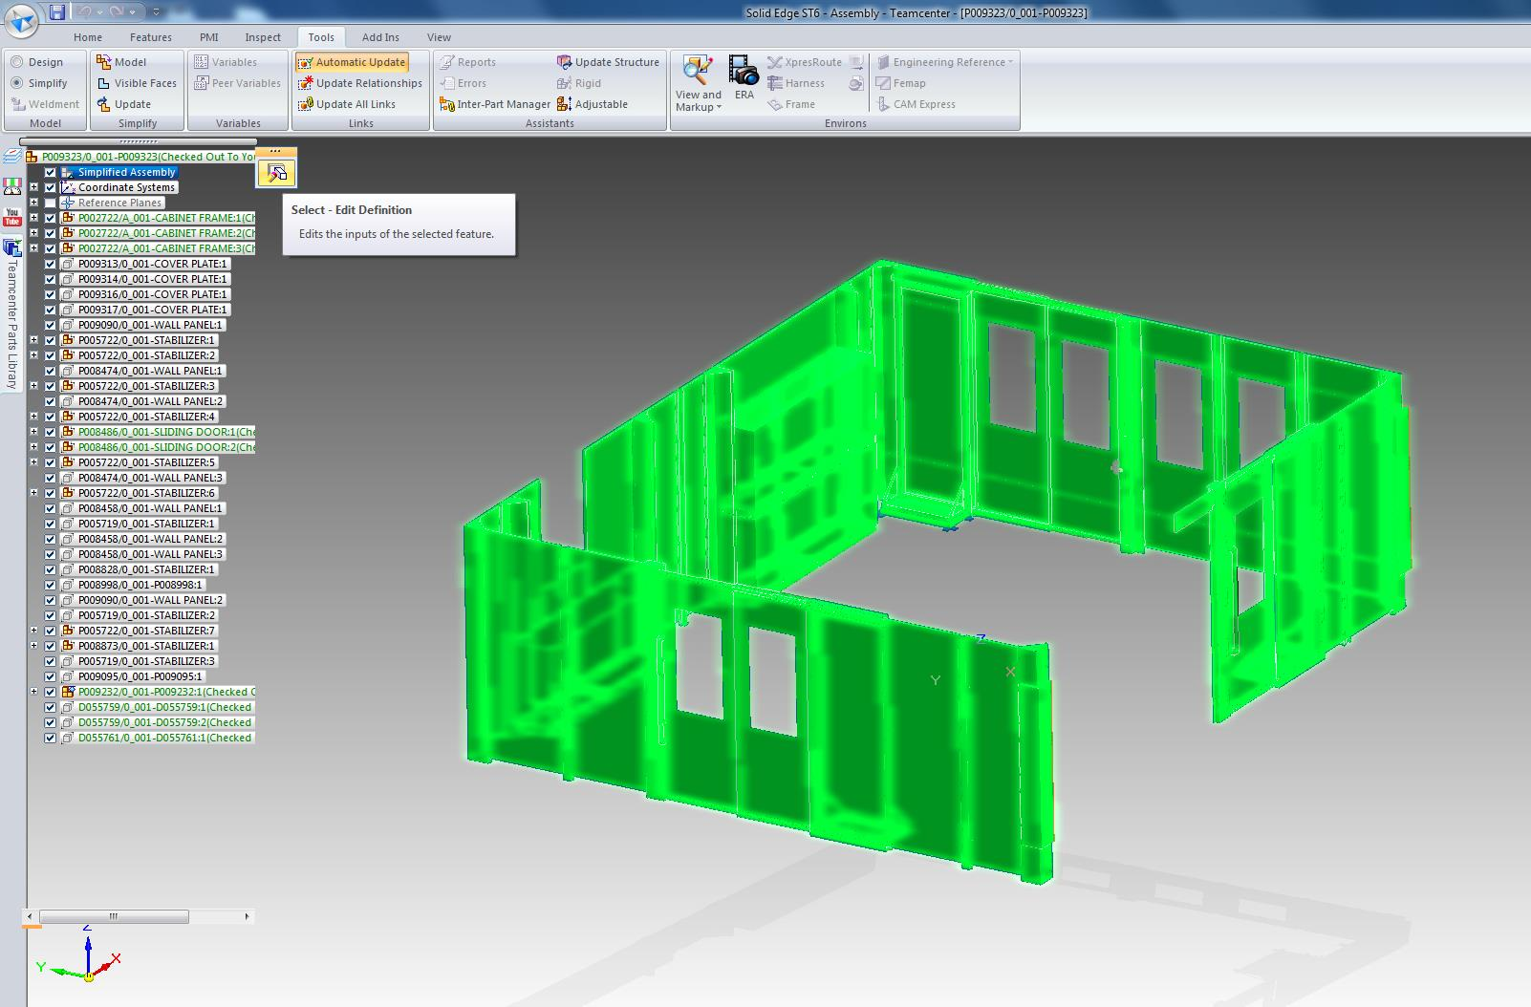The height and width of the screenshot is (1007, 1531).
Task: Click the Adjustable assistant tool
Action: tap(593, 104)
